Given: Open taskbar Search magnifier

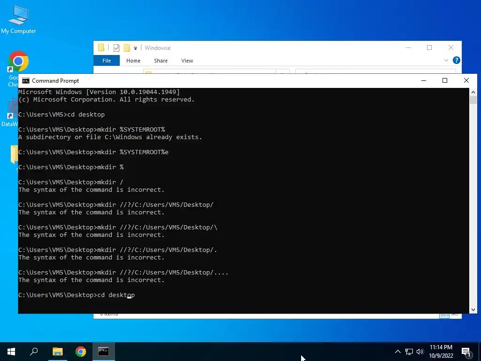Looking at the screenshot, I should (x=34, y=352).
